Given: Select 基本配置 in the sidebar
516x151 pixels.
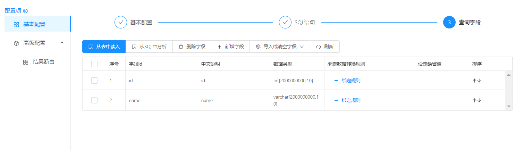Looking at the screenshot, I should click(34, 24).
